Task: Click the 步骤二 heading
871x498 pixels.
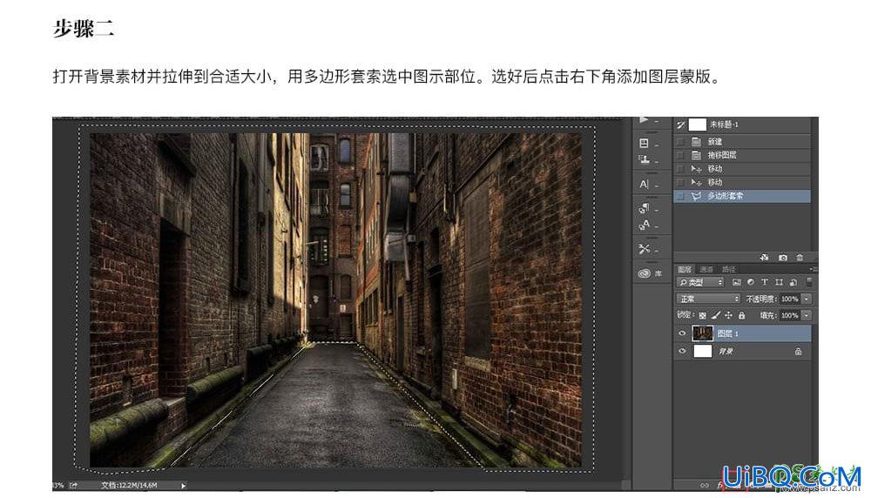Action: 84,29
